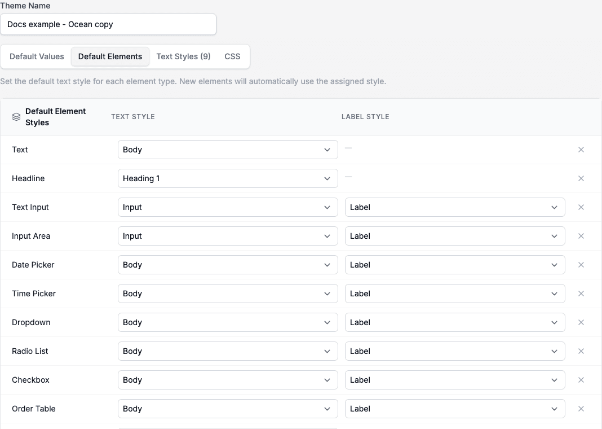This screenshot has height=429, width=602.
Task: Click the Text Input row label
Action: coord(30,207)
